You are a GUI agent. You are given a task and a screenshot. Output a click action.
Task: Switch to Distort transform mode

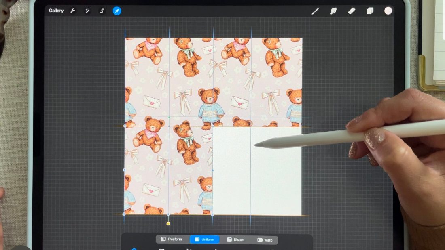pyautogui.click(x=235, y=239)
